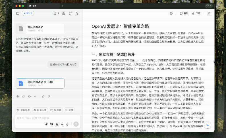This screenshot has width=226, height=138.
Task: Start a new chat with 新对话
Action: pyautogui.click(x=28, y=13)
